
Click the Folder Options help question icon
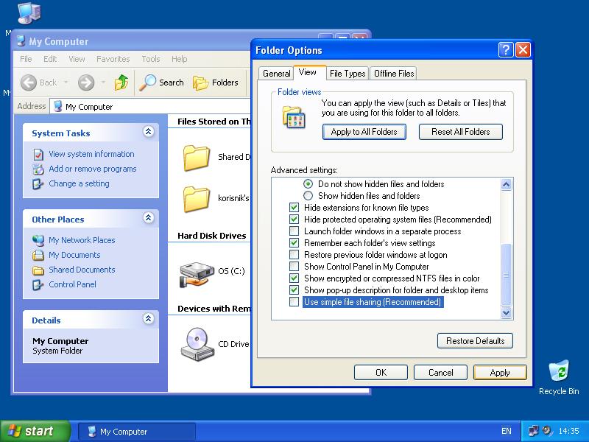(x=506, y=49)
